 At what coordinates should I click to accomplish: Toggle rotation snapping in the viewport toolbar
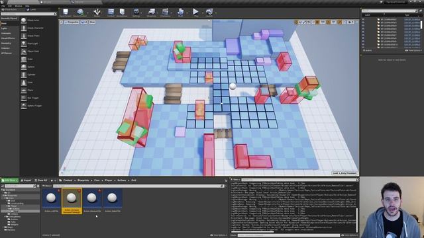tap(329, 22)
